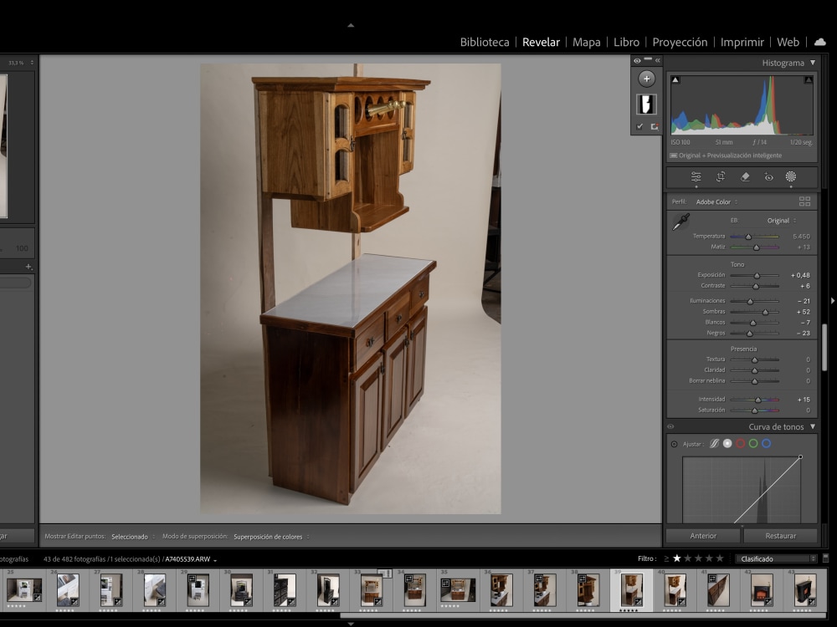Toggle masks visibility eye icon
Screen dimensions: 837x627
point(637,61)
